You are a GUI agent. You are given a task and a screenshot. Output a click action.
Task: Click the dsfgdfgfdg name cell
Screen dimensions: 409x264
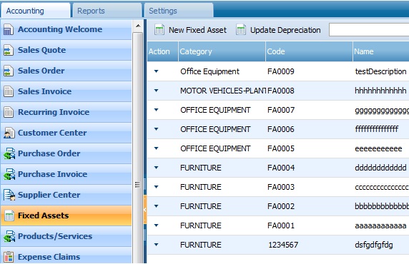tap(381, 245)
